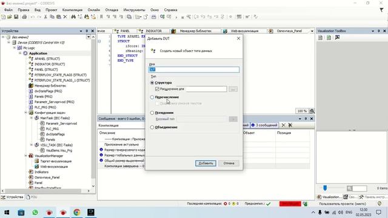Viewport: 388px width, 218px height.
Task: Click the Расширение для text field
Action: pos(206,89)
